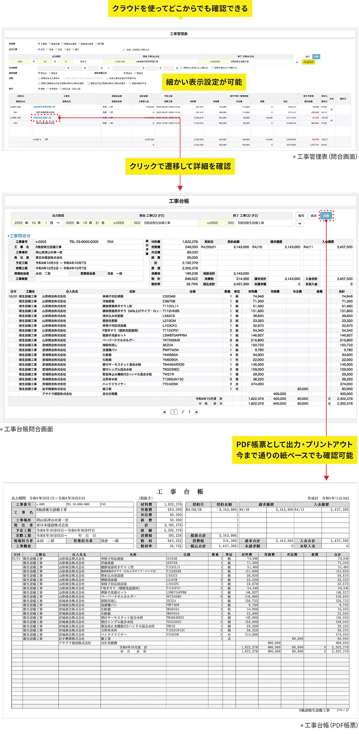Edit 工事台帳 開始 工事CD s-0002 field
Viewport: 359px width, 734px height.
point(119,223)
